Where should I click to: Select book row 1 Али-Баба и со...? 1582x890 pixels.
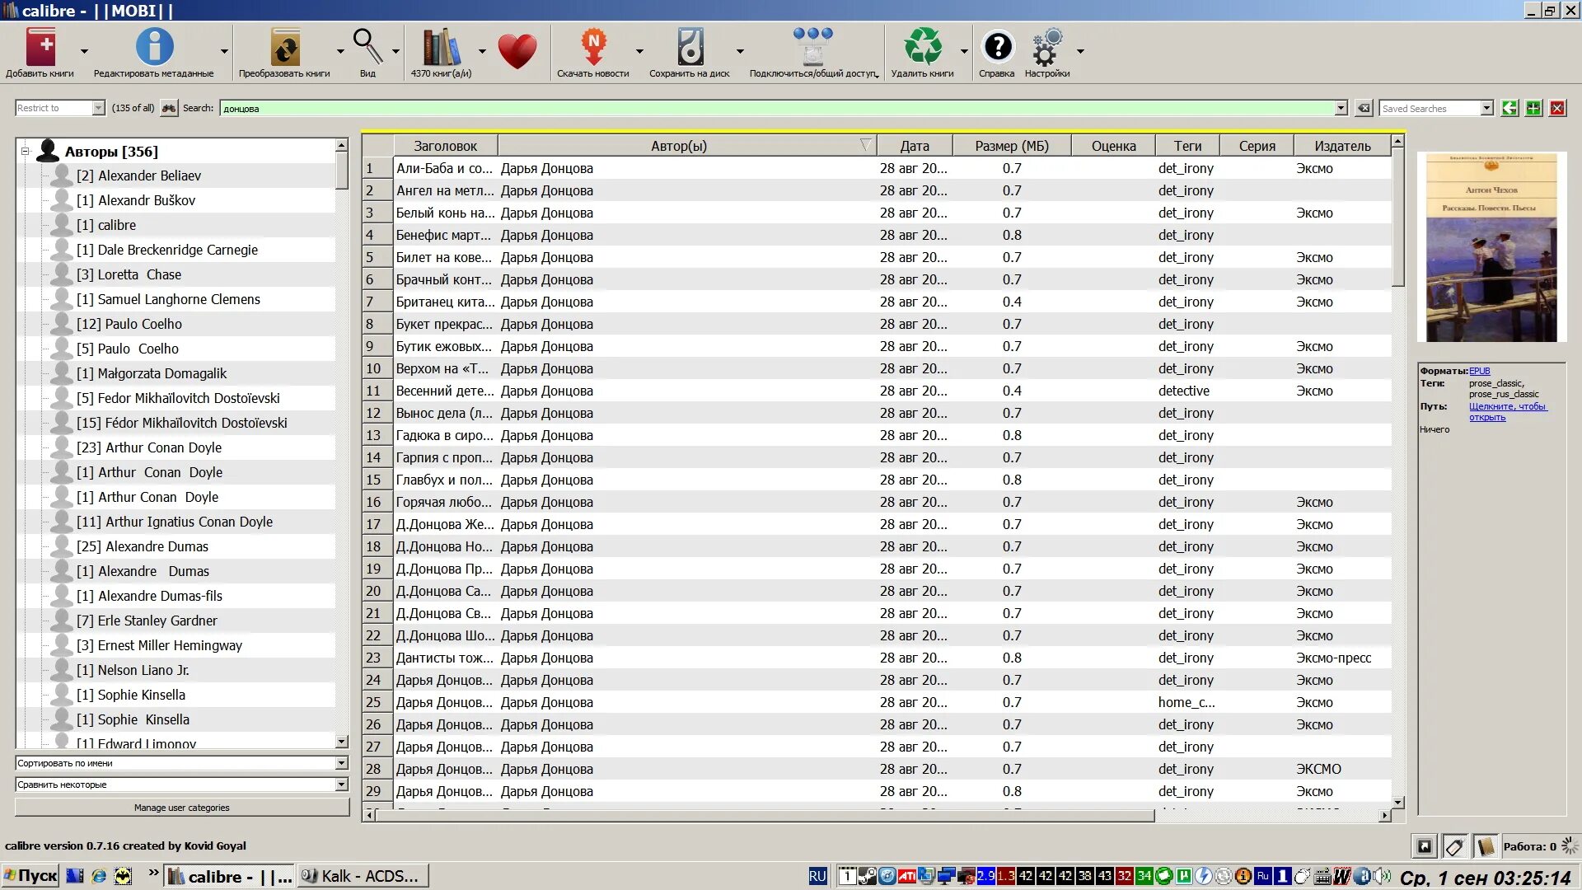(877, 168)
